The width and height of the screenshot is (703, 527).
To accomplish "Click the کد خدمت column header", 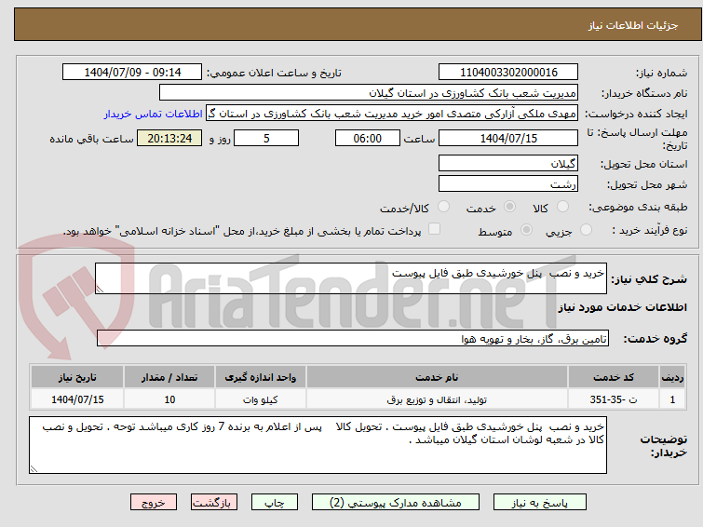I will pyautogui.click(x=613, y=377).
